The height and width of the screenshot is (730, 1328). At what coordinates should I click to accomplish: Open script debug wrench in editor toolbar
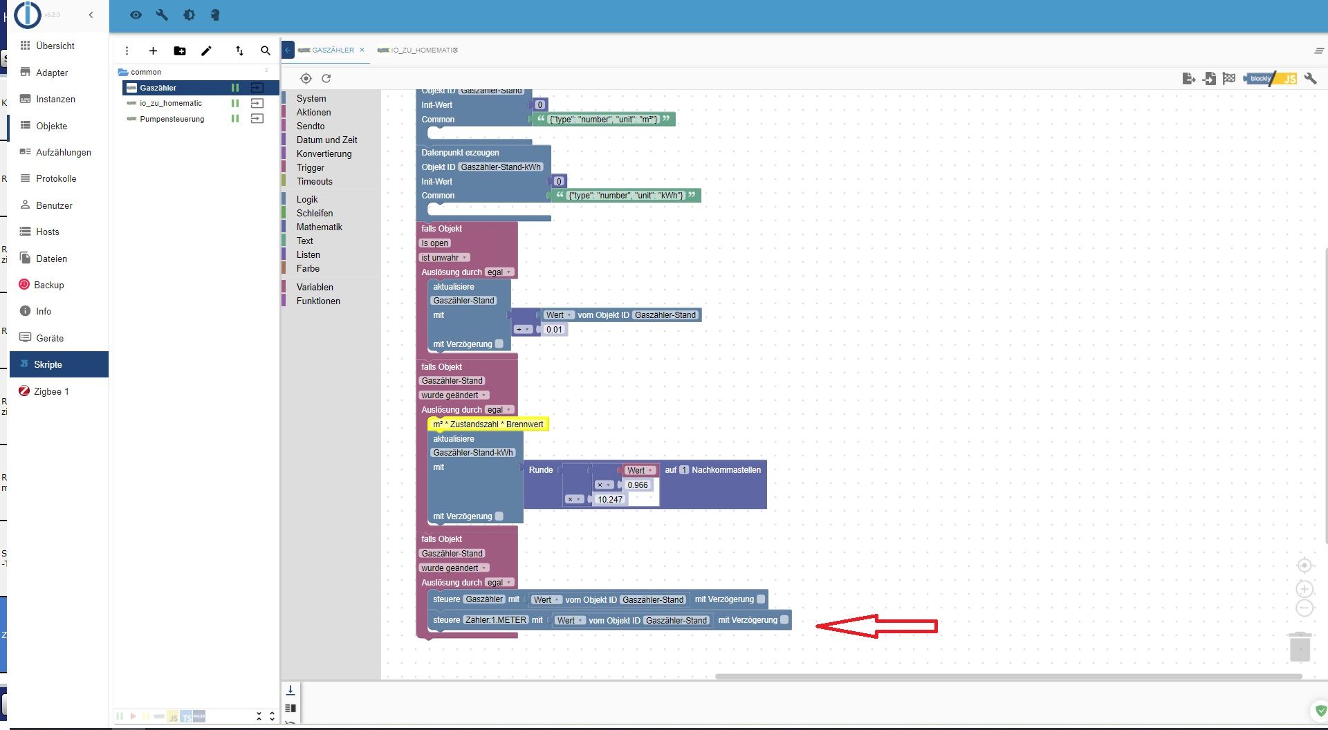point(1311,78)
